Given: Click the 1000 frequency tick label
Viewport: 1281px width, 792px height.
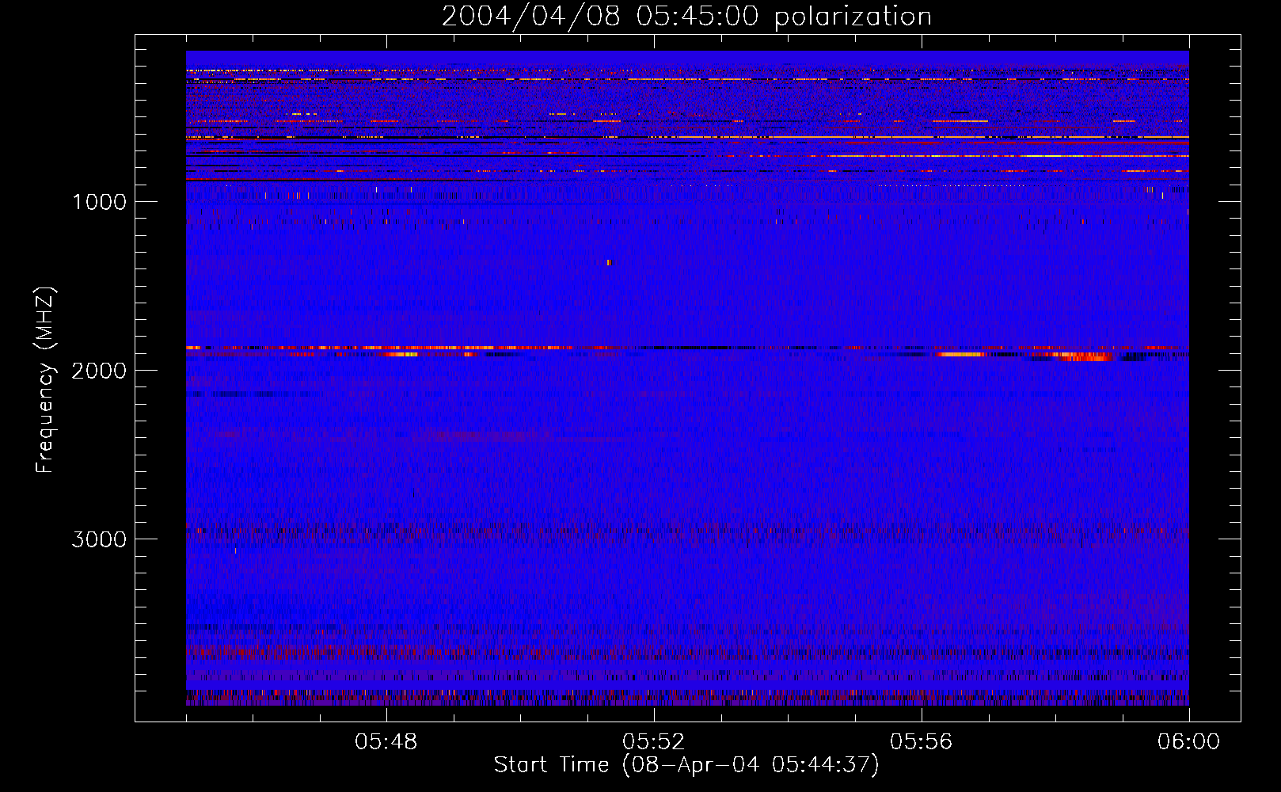Looking at the screenshot, I should 100,202.
